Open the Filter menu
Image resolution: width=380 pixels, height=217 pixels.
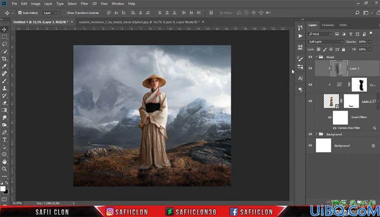coord(84,4)
